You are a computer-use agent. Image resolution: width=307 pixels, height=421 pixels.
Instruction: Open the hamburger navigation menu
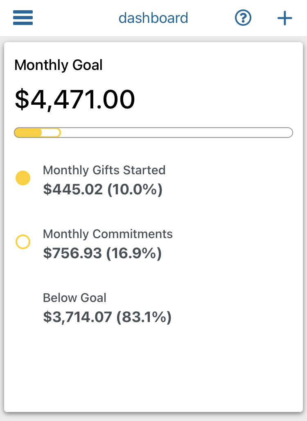[x=23, y=18]
